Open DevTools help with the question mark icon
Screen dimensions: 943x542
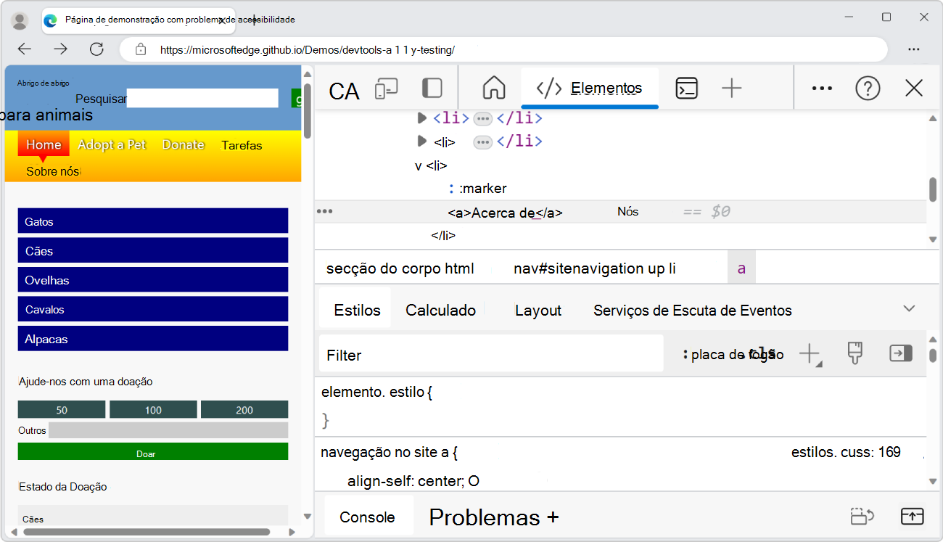click(868, 88)
